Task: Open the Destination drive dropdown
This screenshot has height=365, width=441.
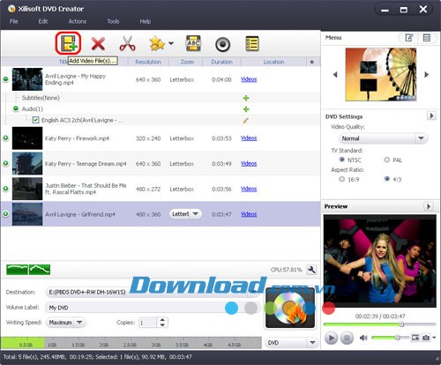Action: point(153,292)
